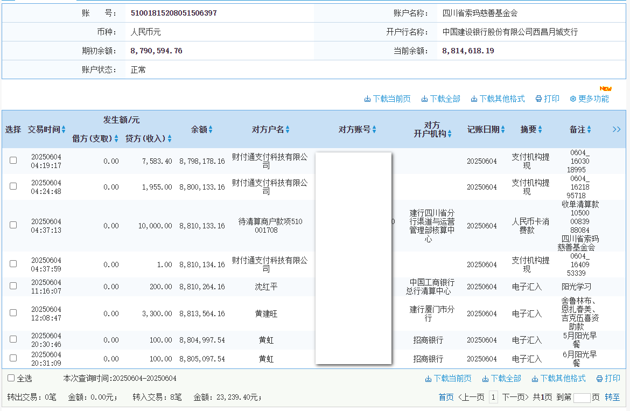Click 阳光学习 remark cell
Viewport: 630px width, 411px height.
576,287
